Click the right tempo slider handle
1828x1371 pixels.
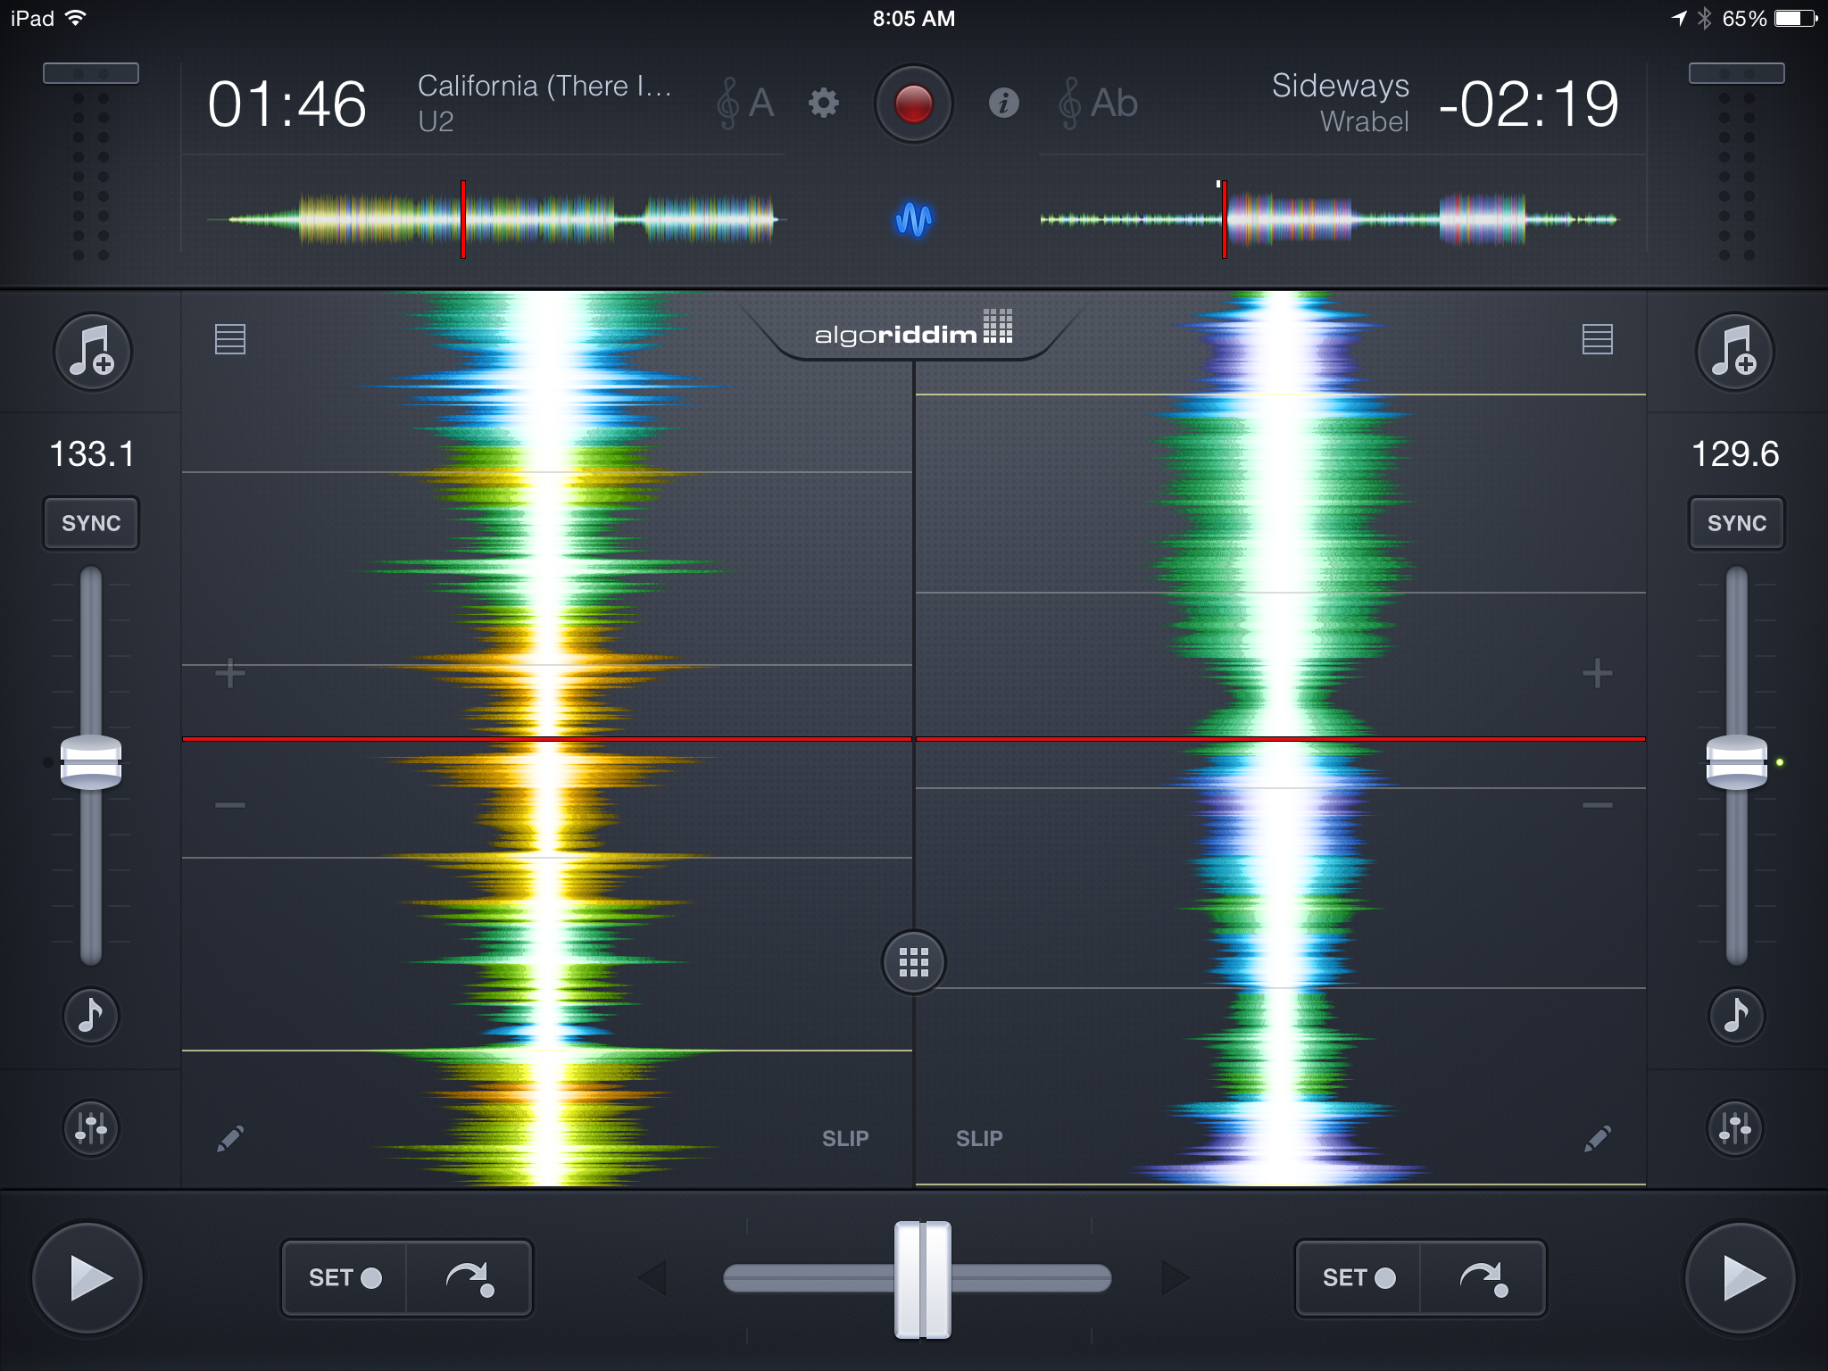pos(1737,762)
